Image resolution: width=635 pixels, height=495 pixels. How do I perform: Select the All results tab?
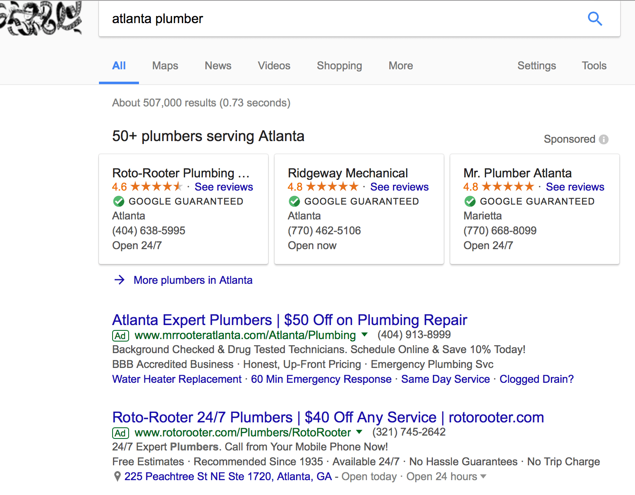tap(119, 66)
